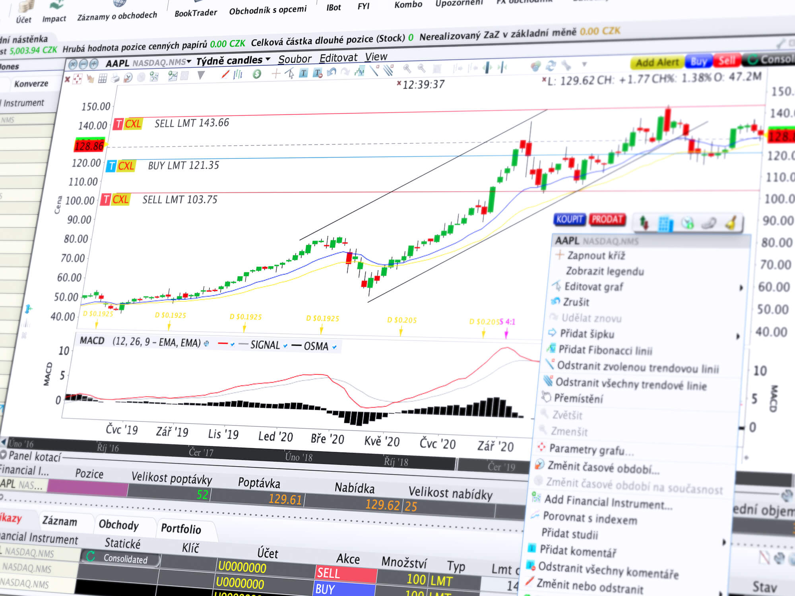Open the Editovat chart menu
The width and height of the screenshot is (795, 596).
coord(338,58)
